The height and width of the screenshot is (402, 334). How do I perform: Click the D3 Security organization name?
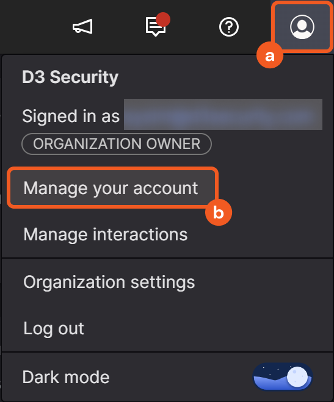70,77
